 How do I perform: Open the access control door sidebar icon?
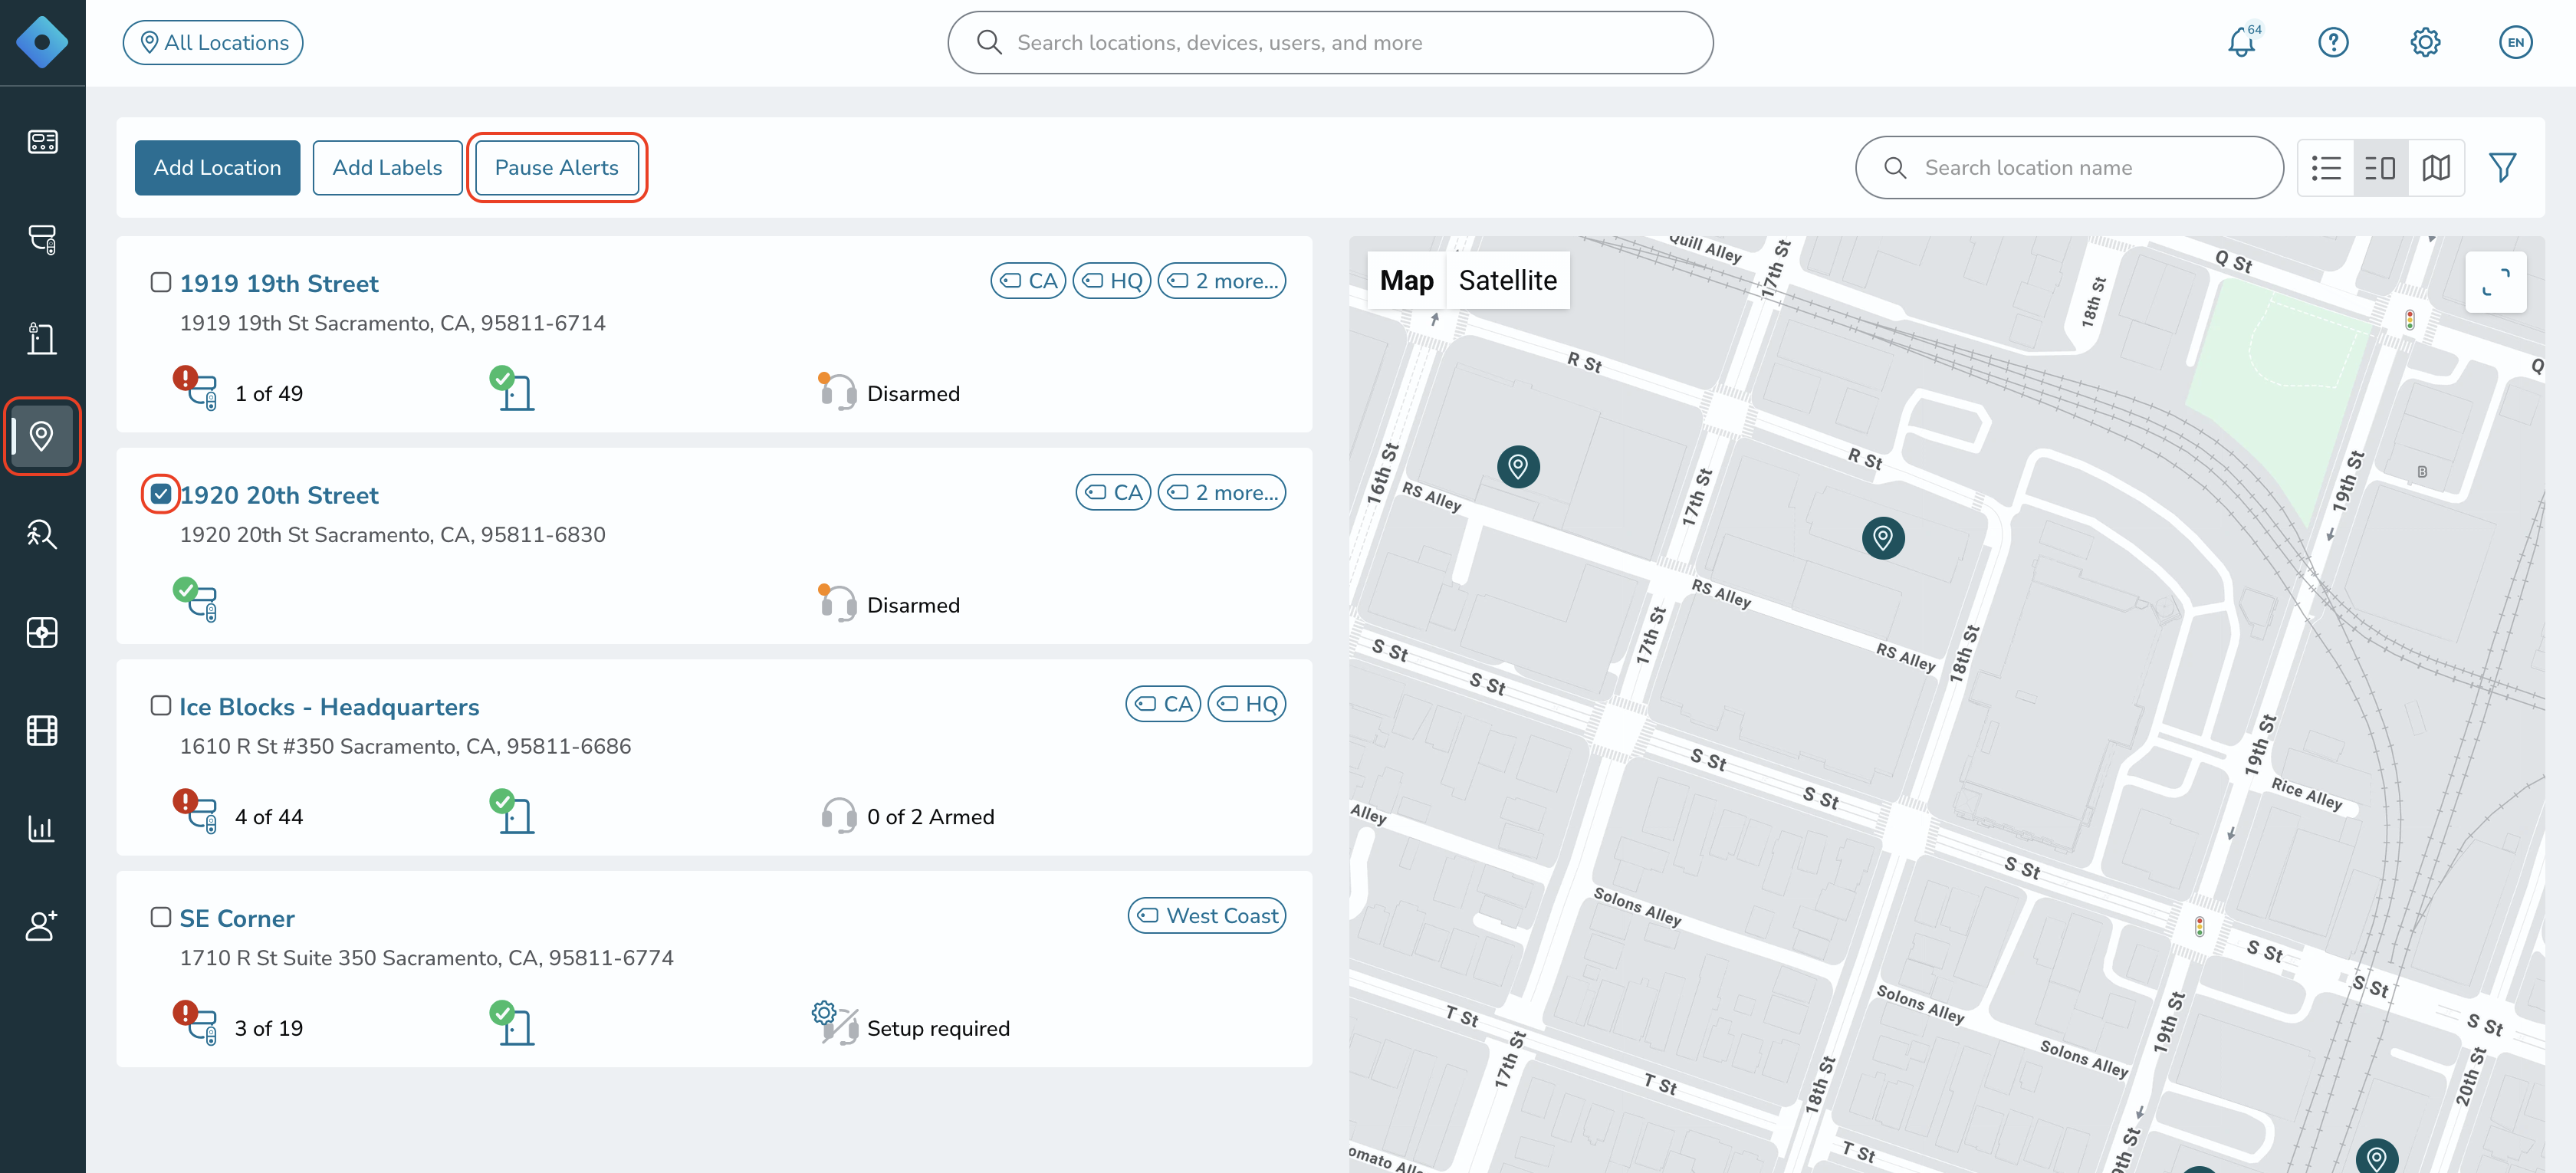42,338
